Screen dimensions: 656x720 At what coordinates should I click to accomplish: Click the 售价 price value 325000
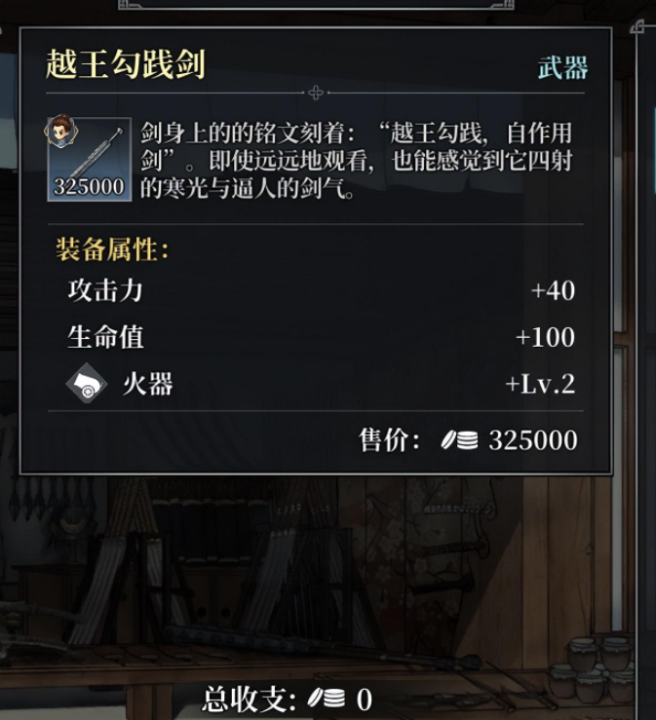tap(533, 440)
